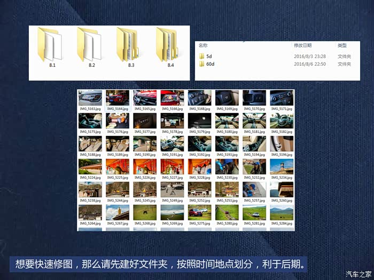Select thumbnail IMG_5163.jpg
The width and height of the screenshot is (374, 280).
click(x=90, y=98)
